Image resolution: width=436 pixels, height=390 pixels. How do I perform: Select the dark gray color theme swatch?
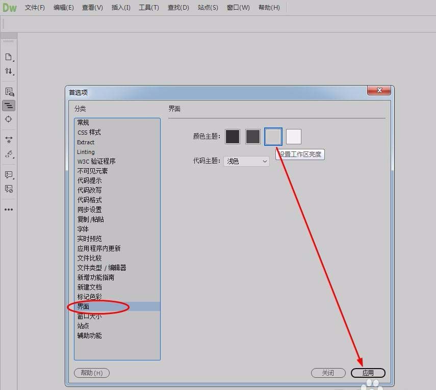253,137
